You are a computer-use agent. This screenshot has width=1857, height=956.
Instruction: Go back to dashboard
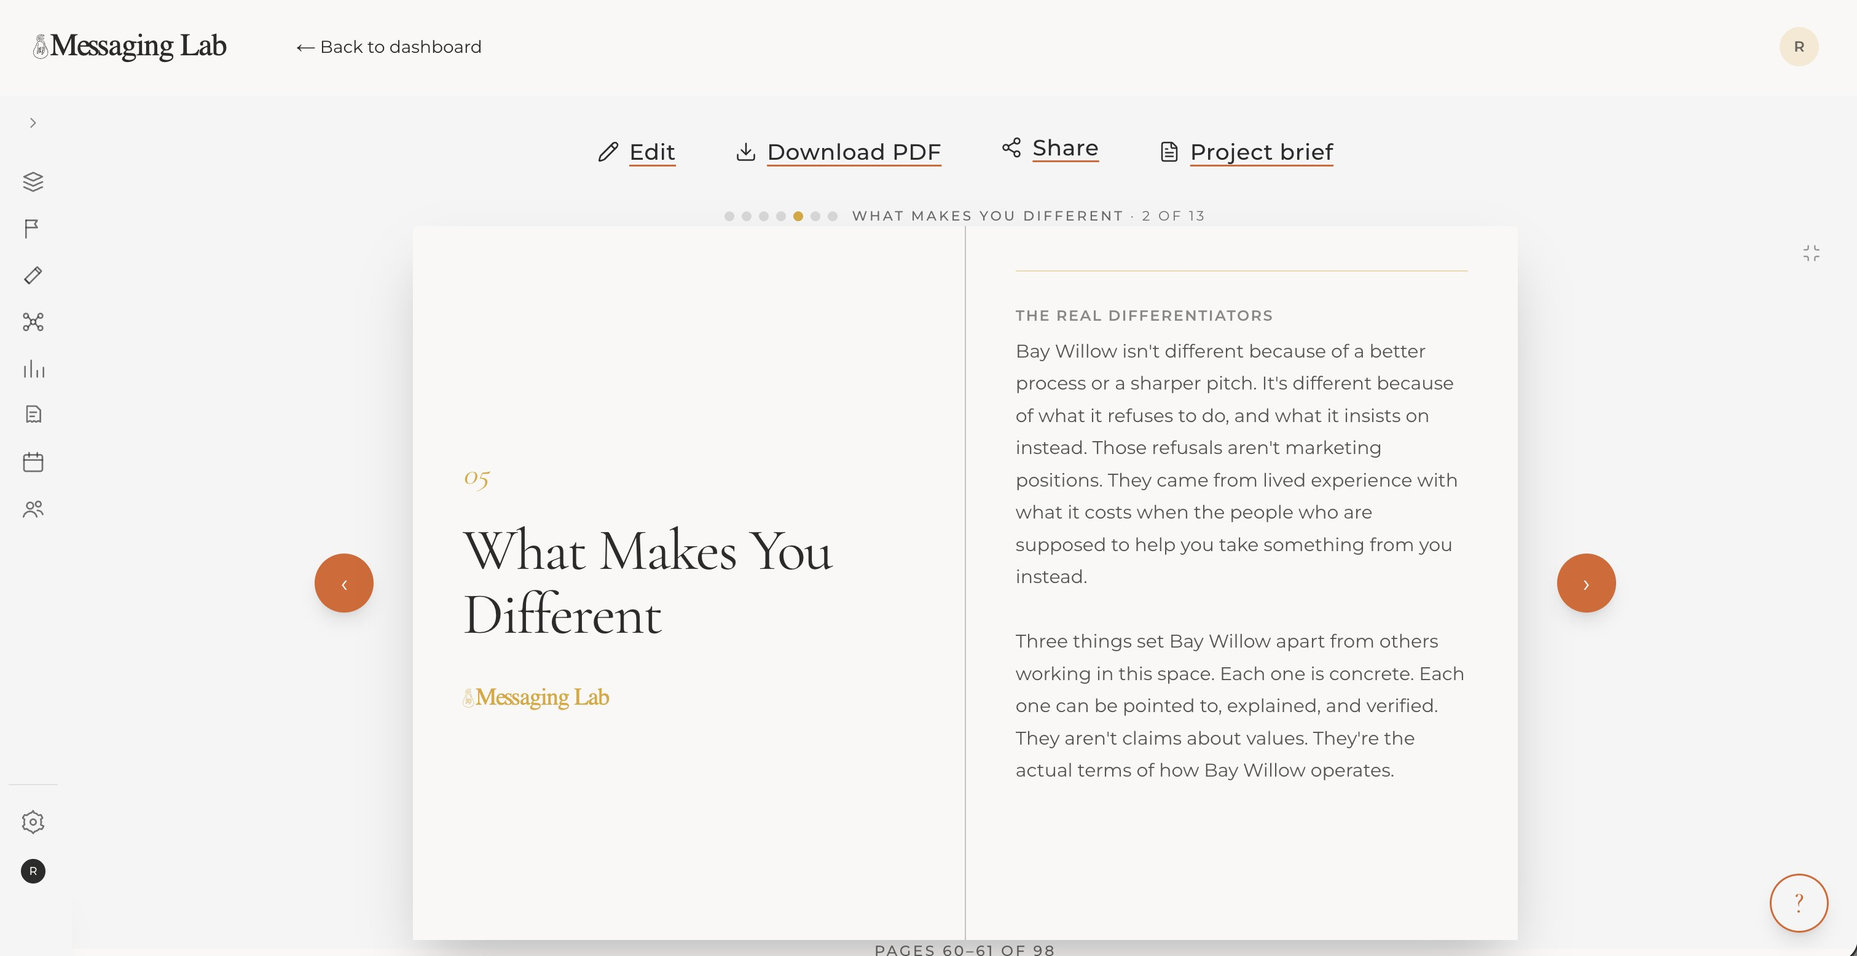coord(388,47)
